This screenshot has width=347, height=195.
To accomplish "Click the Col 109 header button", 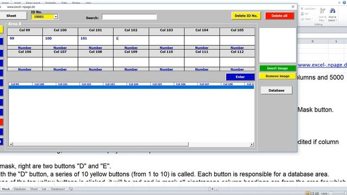I will click(131, 53).
